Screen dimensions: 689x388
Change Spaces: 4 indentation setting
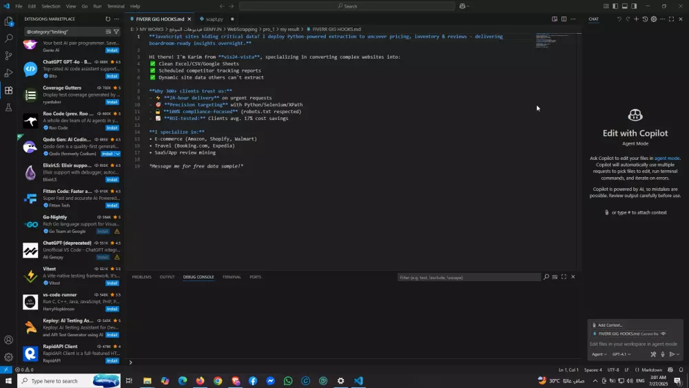(x=593, y=370)
